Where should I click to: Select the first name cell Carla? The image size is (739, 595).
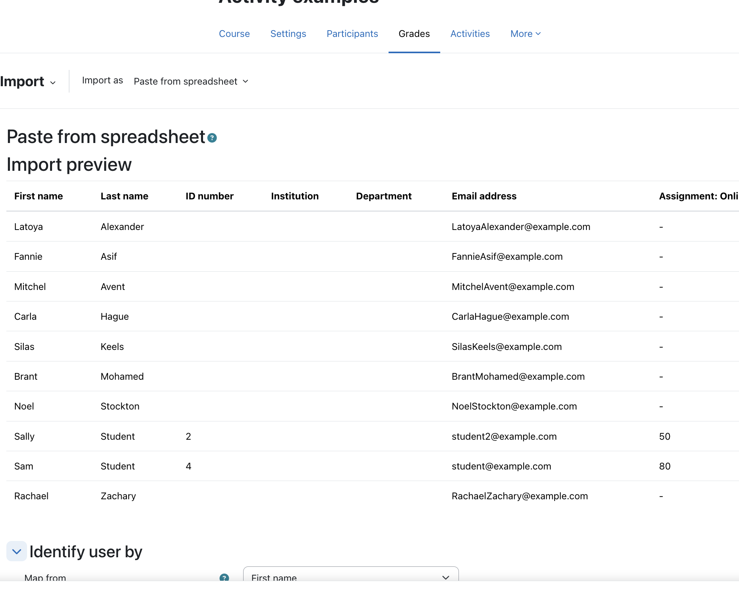[25, 317]
